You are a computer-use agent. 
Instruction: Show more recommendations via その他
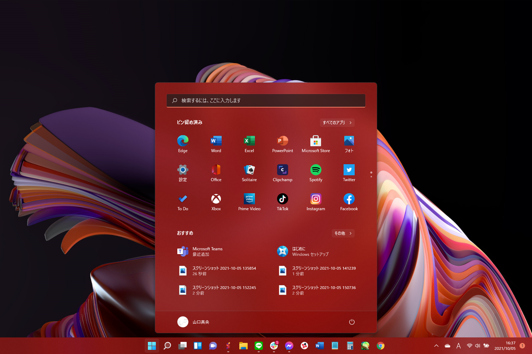tap(343, 233)
